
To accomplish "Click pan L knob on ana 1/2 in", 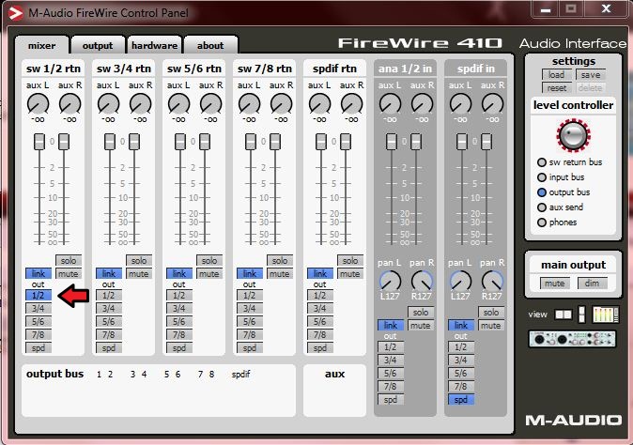I will click(x=390, y=281).
